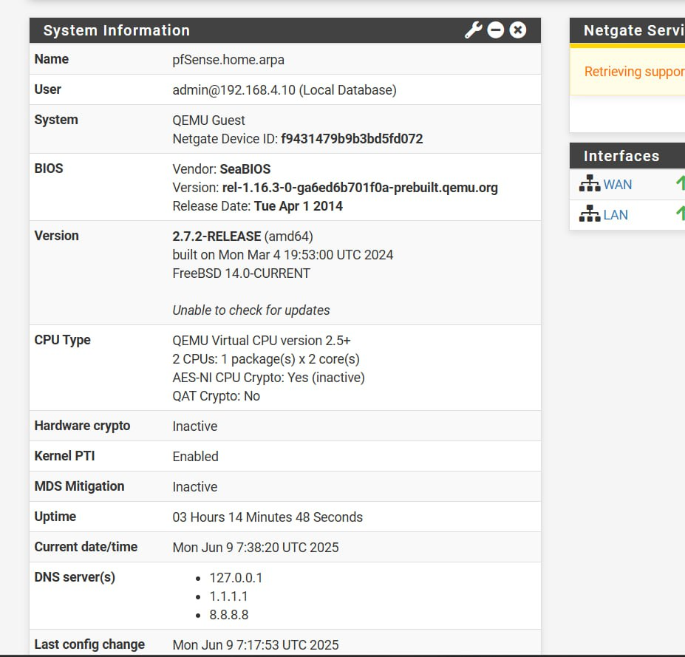Open the LAN interface link

[616, 215]
